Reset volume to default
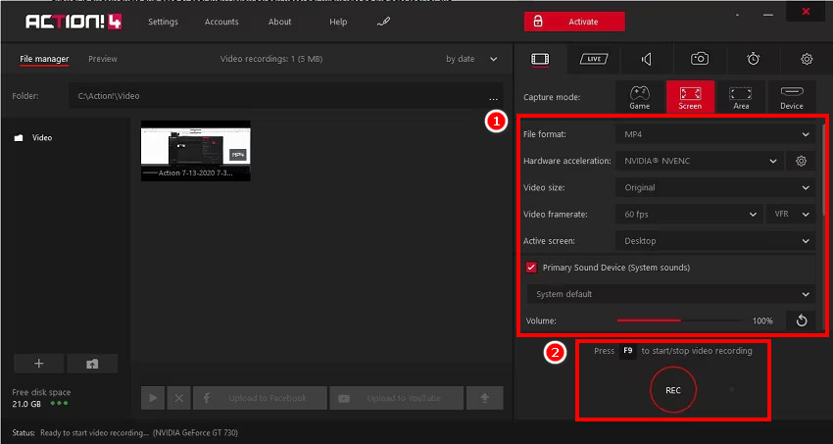 tap(801, 321)
